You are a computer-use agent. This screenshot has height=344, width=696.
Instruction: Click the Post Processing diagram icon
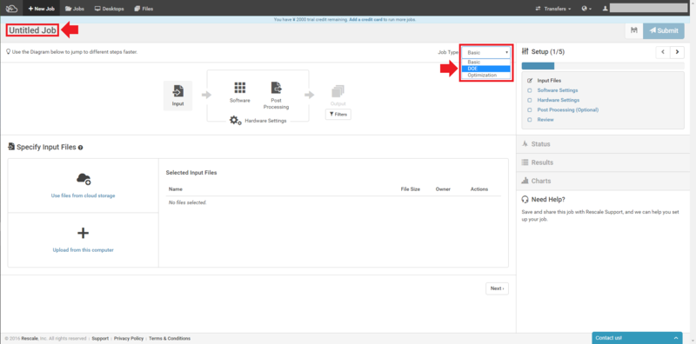(276, 88)
